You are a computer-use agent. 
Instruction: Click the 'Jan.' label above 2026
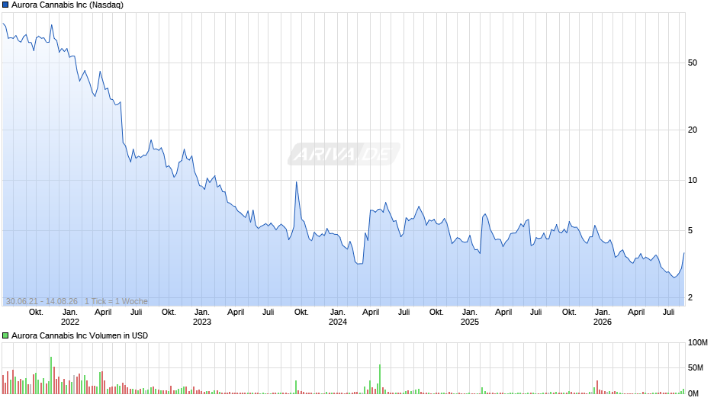point(603,312)
